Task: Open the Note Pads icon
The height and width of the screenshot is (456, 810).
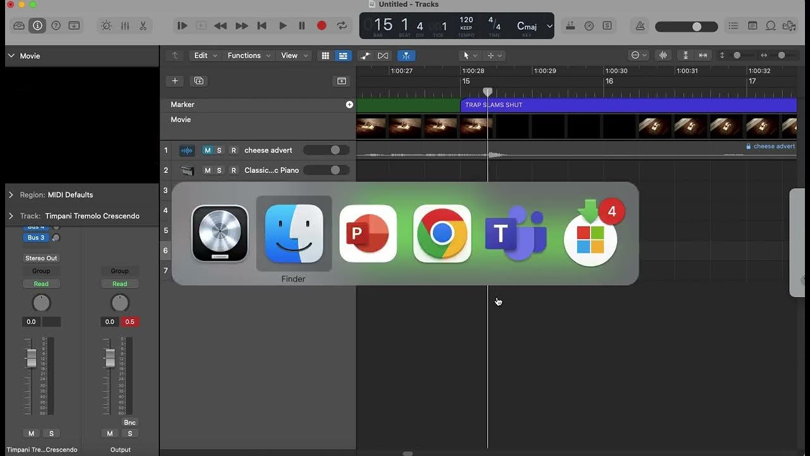Action: click(752, 26)
